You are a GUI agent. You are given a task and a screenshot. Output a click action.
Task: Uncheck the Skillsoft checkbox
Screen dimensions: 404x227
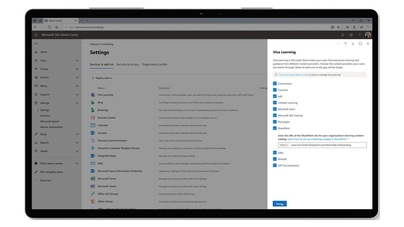pyautogui.click(x=275, y=159)
